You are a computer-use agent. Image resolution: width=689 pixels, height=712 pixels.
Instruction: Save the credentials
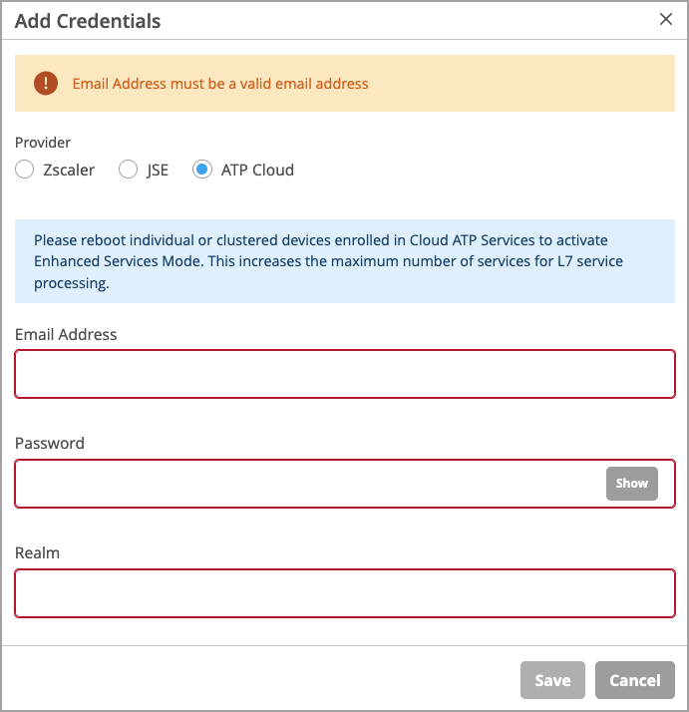click(552, 680)
